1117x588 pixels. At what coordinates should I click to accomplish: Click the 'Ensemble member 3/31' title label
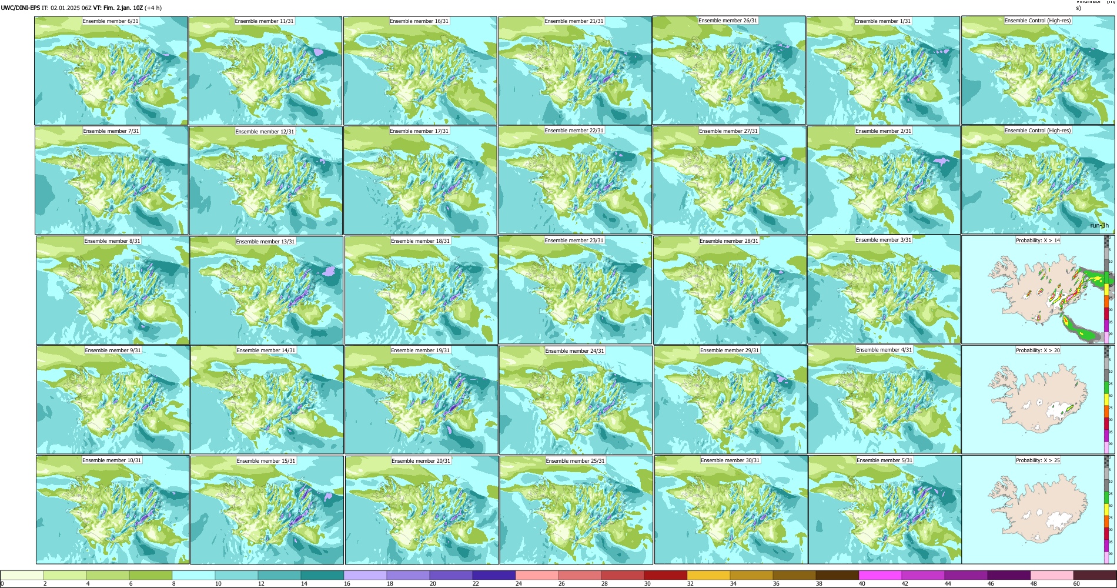click(883, 240)
